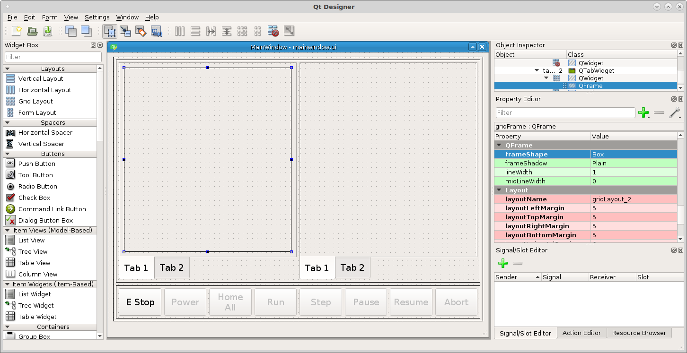Open the Form menu
The height and width of the screenshot is (353, 687).
click(50, 17)
